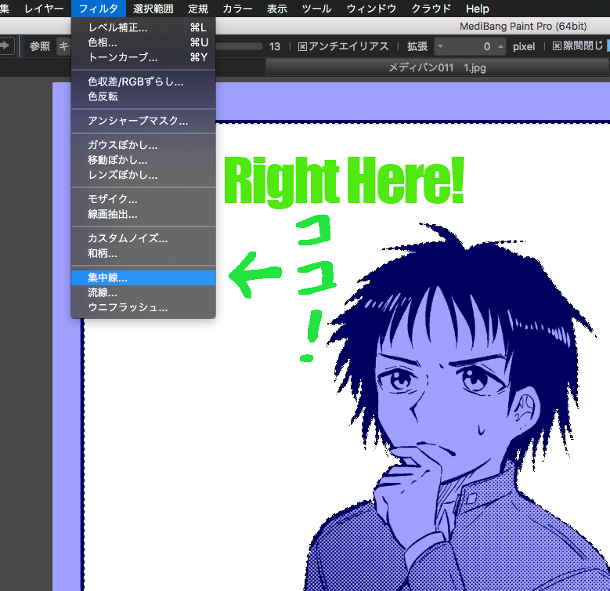Open the ウィンドウ menu

pyautogui.click(x=371, y=9)
